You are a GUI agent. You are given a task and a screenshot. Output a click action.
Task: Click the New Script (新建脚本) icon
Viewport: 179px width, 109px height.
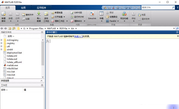4,14
